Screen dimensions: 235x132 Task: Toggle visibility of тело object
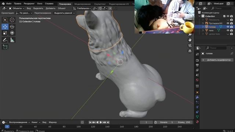pos(228,30)
